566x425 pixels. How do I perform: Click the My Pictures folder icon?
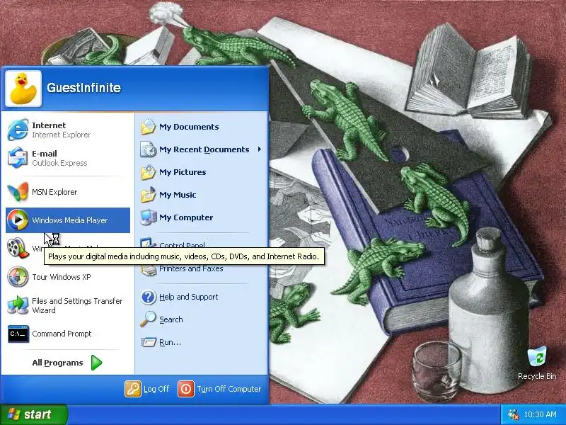[148, 172]
